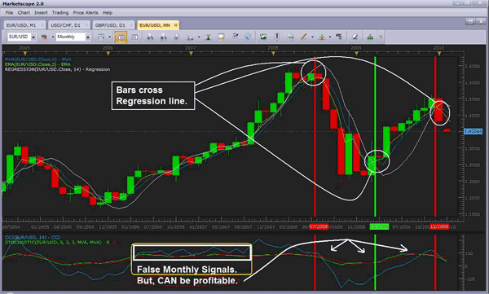
Task: Click the current price label on axis
Action: [x=473, y=131]
